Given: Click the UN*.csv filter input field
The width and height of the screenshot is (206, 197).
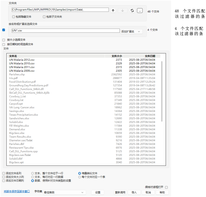Looking at the screenshot, I should coord(66,31).
